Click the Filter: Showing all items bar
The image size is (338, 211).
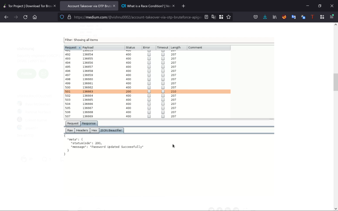(x=169, y=40)
